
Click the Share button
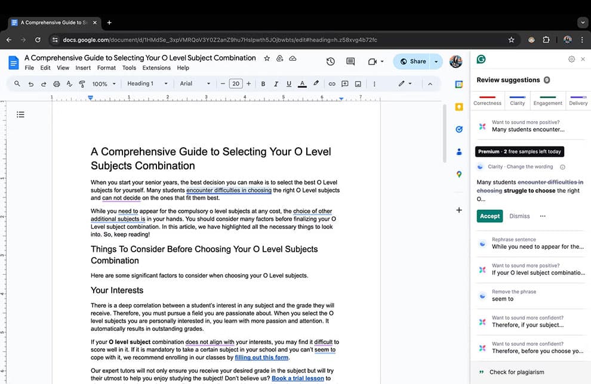click(x=413, y=61)
